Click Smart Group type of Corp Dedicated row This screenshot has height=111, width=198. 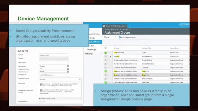pyautogui.click(x=174, y=53)
